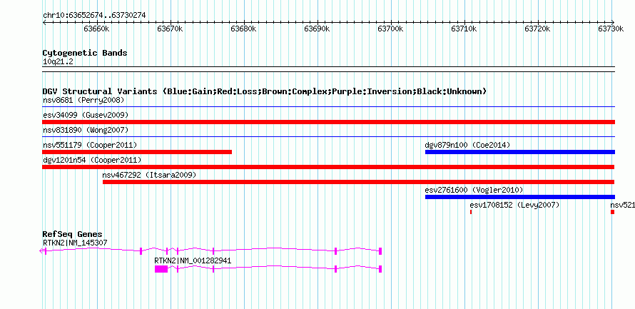Select the small red esv1708152 marker
The height and width of the screenshot is (309, 635).
tap(471, 212)
